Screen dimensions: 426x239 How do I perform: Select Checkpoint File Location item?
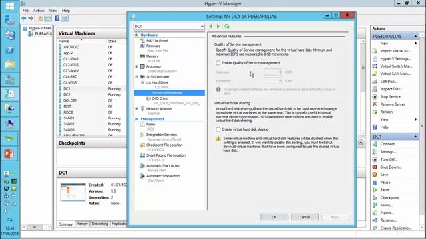pyautogui.click(x=164, y=145)
